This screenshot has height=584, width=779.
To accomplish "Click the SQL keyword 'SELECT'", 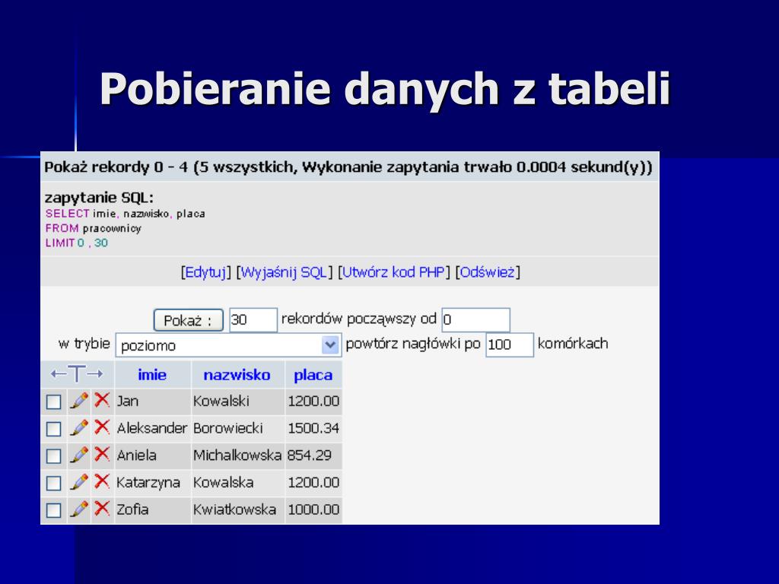I will point(67,214).
